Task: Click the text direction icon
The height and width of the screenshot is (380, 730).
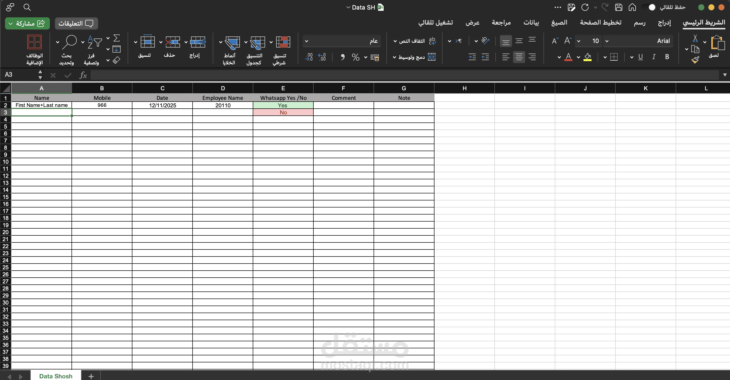Action: [459, 41]
